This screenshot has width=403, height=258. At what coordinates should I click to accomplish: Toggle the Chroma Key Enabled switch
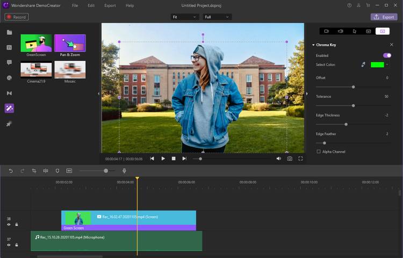tap(387, 55)
